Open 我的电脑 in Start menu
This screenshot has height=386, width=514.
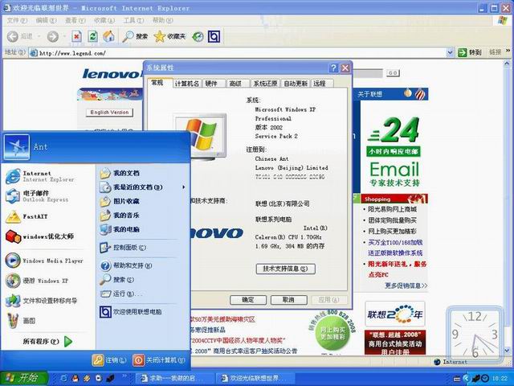143,229
